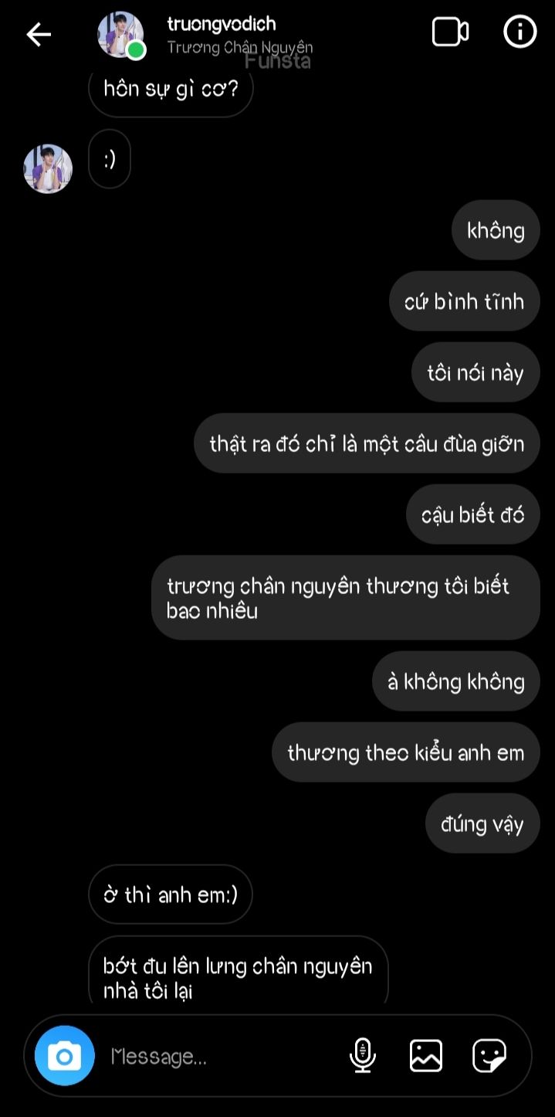Tap the "cứ bình tĩnh" message bubble
This screenshot has width=555, height=1117.
(464, 301)
